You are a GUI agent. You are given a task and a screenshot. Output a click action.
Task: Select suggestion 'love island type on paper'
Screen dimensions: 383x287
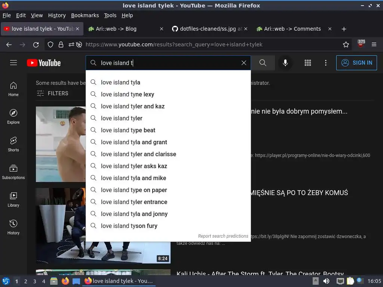tap(168, 190)
